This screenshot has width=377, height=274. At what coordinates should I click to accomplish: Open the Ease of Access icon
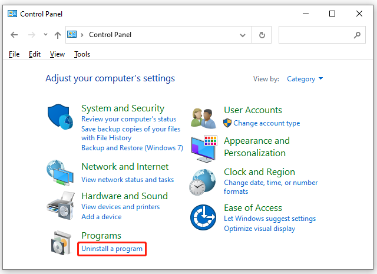(203, 217)
